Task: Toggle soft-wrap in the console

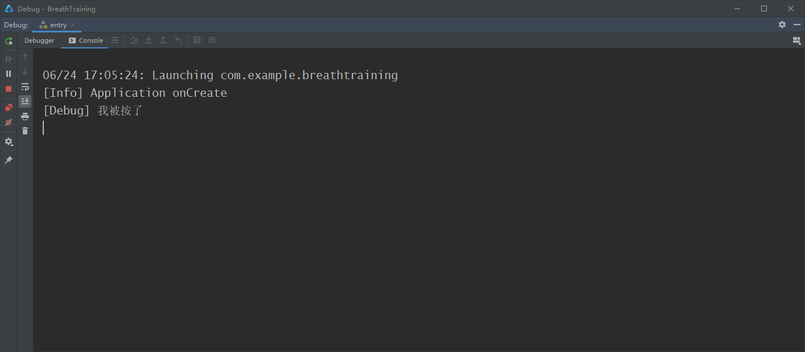Action: coord(25,87)
